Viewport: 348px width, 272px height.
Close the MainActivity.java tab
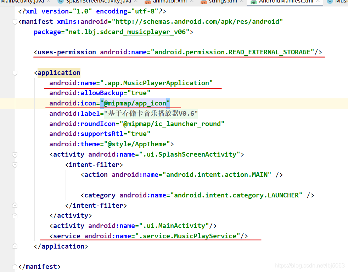point(49,1)
